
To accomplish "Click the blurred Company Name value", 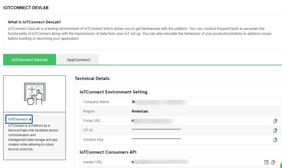I will click(160, 102).
